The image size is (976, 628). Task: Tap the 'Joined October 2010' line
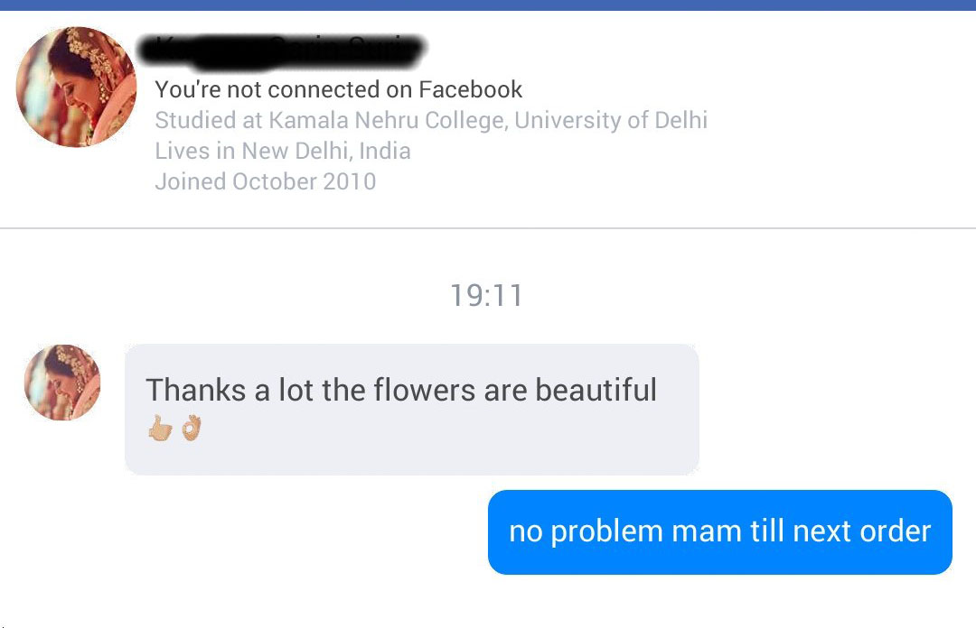click(265, 181)
